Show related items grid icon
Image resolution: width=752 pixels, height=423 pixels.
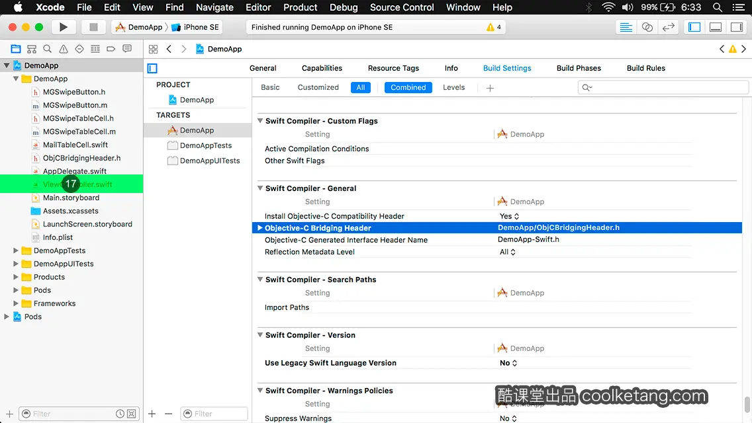pos(153,49)
